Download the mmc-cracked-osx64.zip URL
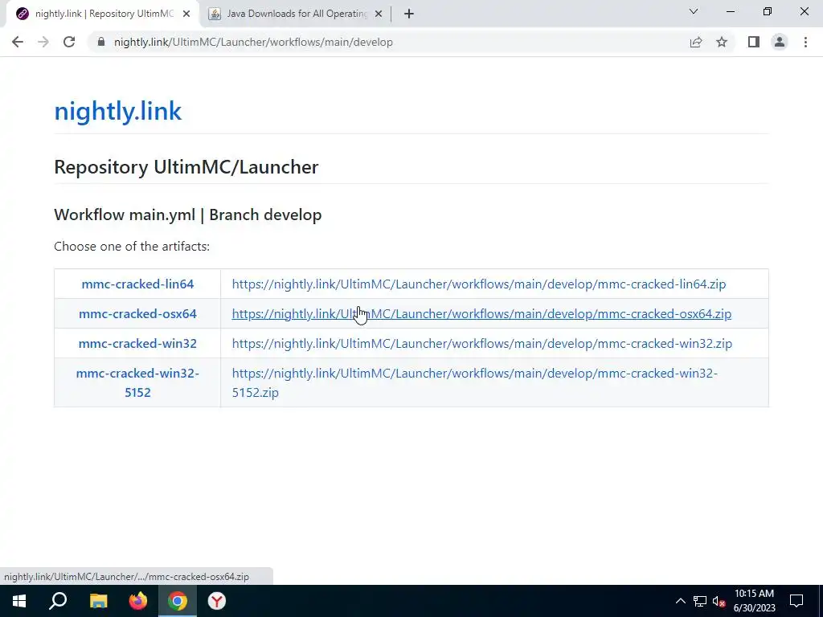 pos(481,314)
